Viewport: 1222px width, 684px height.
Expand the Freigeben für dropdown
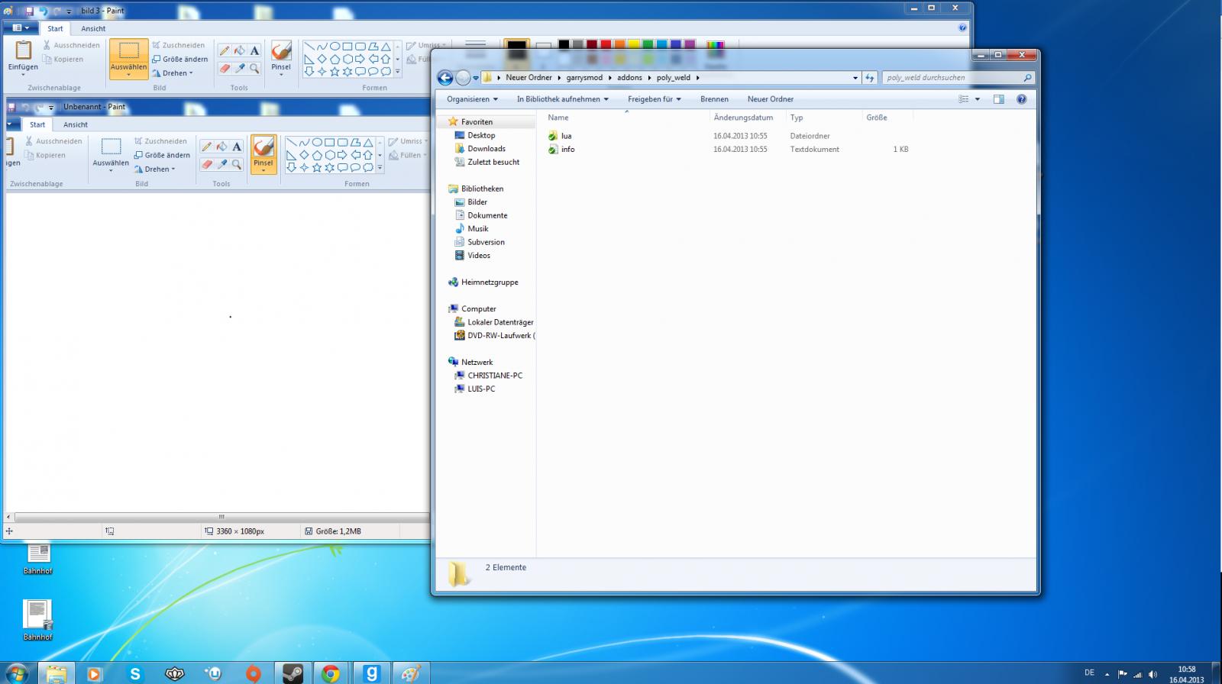click(654, 99)
